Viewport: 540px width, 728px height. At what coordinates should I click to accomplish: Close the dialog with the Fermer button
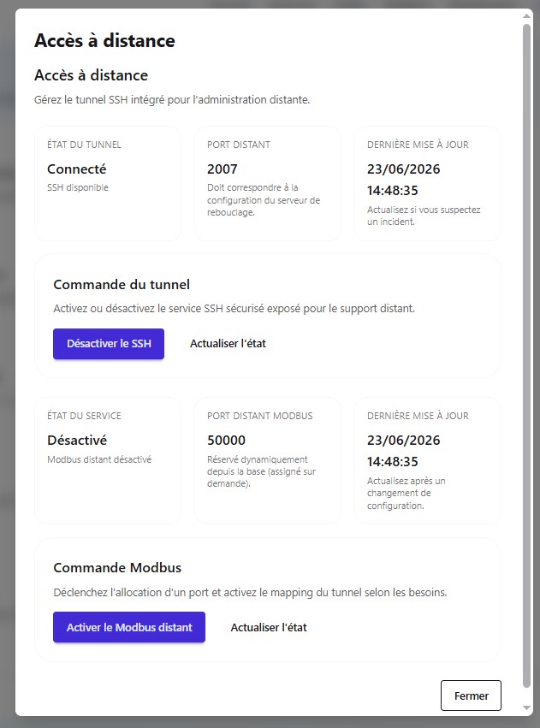tap(471, 695)
